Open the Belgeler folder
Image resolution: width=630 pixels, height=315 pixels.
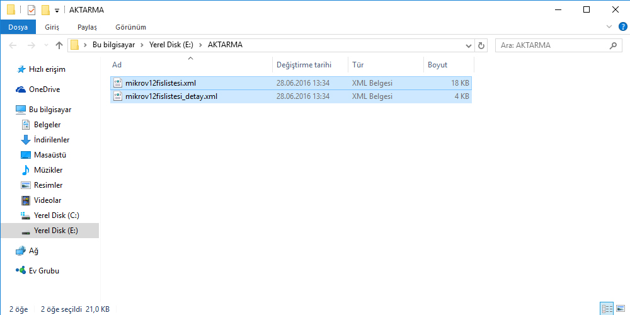click(x=47, y=125)
